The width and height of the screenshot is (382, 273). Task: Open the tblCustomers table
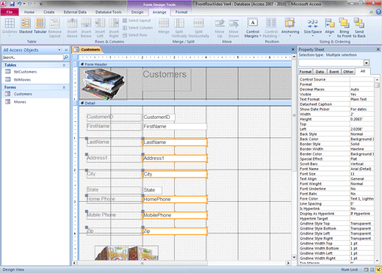pos(25,72)
